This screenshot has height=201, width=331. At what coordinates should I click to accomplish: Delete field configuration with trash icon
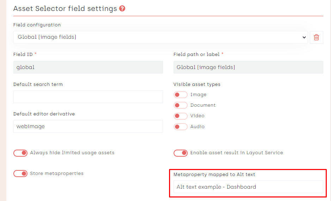pyautogui.click(x=316, y=37)
